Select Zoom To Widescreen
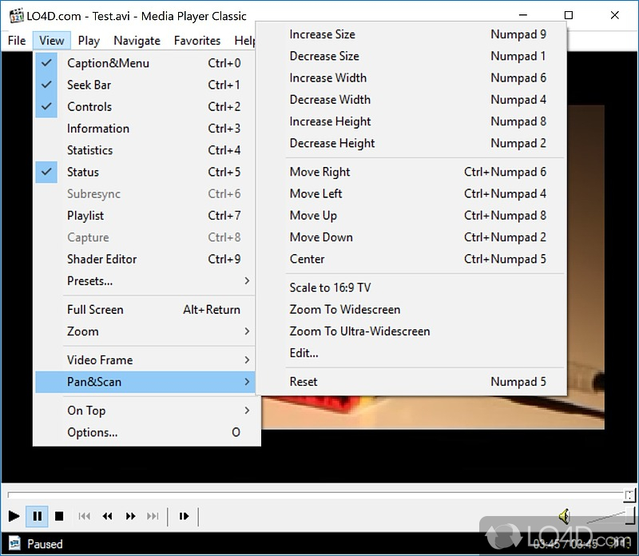The width and height of the screenshot is (639, 556). pos(344,309)
